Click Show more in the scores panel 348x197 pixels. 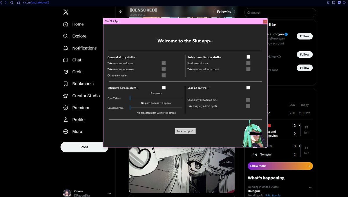click(280, 166)
